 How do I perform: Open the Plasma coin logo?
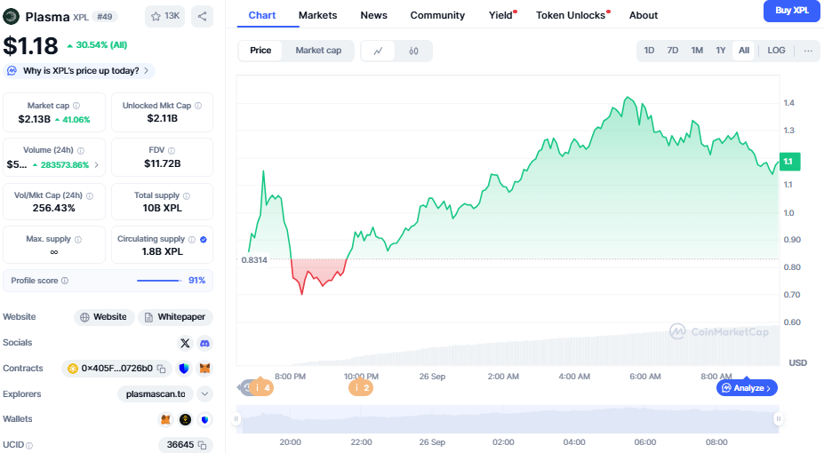click(11, 17)
